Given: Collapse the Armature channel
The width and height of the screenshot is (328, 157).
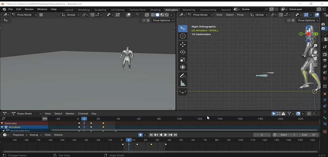Looking at the screenshot, I should [x=2, y=127].
